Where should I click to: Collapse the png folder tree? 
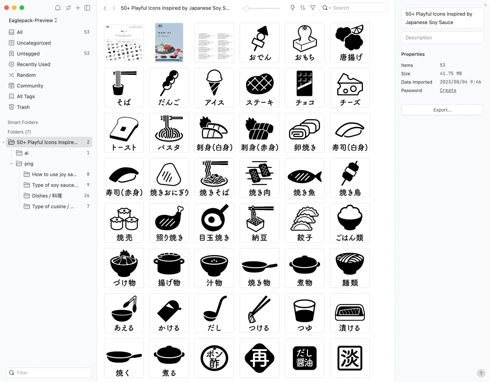(11, 163)
